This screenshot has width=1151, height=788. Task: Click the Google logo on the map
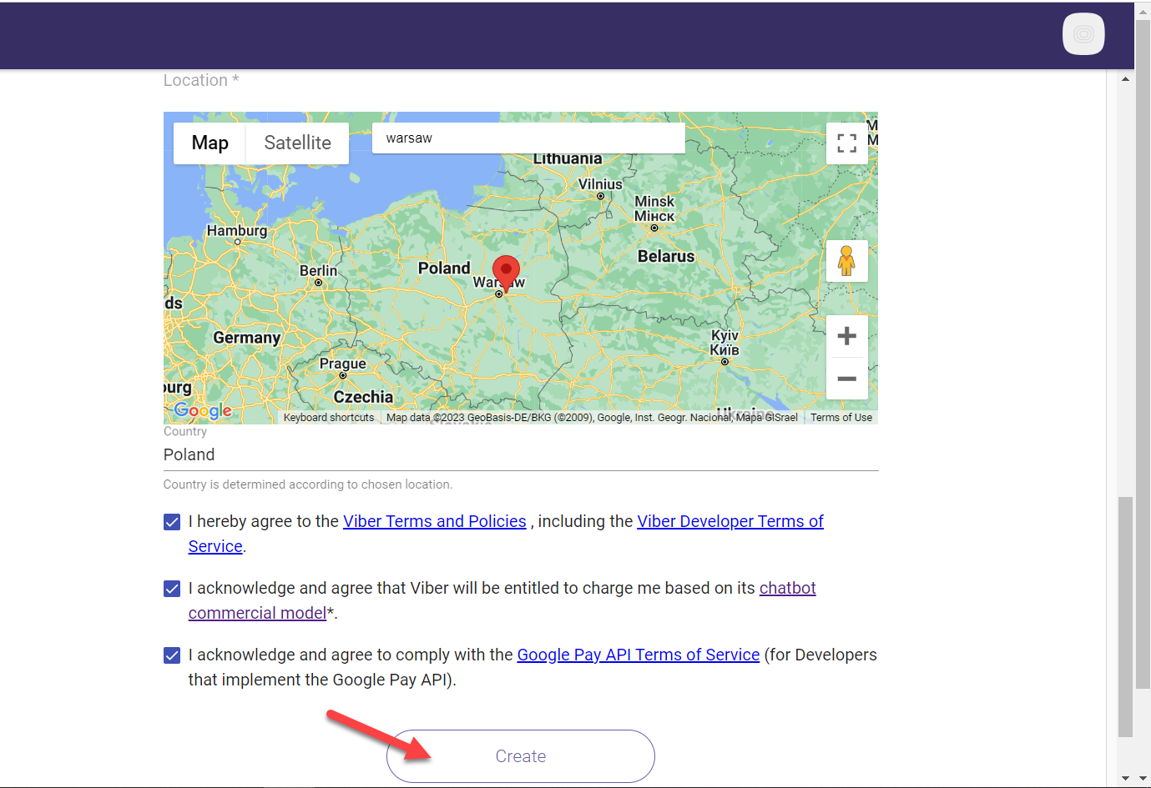(x=203, y=410)
